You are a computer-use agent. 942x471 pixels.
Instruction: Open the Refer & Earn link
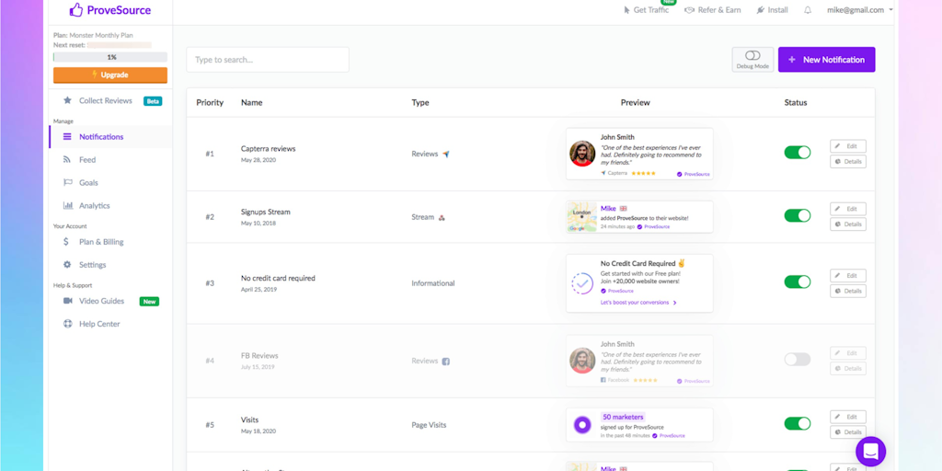click(x=719, y=10)
